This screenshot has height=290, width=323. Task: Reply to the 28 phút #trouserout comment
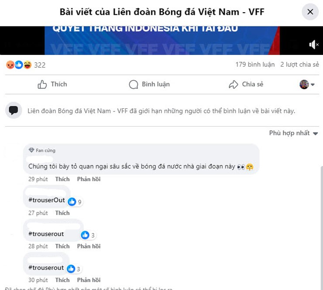(x=89, y=246)
